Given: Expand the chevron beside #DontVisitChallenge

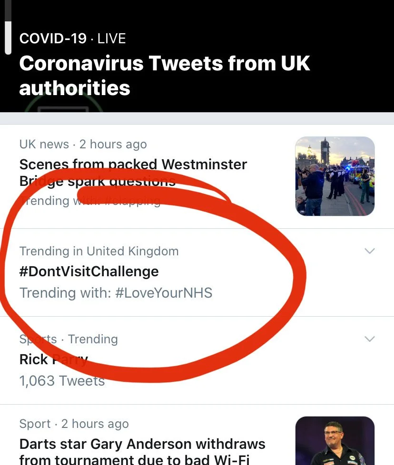Looking at the screenshot, I should click(x=369, y=251).
